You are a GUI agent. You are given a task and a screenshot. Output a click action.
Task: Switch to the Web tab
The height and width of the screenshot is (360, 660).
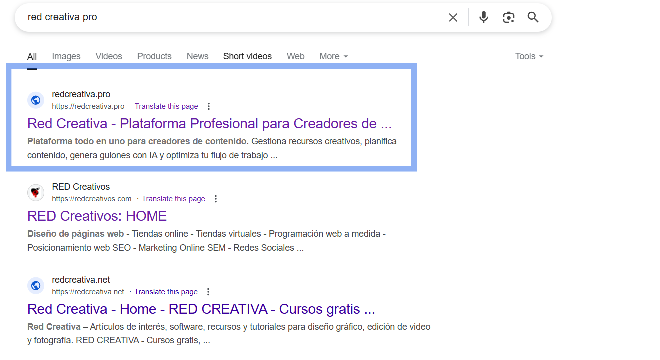pyautogui.click(x=295, y=56)
